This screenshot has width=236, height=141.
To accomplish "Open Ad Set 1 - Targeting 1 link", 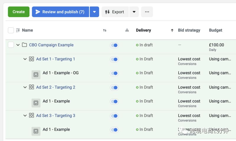I will click(x=55, y=59).
